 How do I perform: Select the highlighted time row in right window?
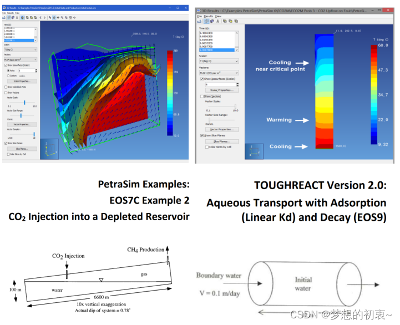coord(217,50)
